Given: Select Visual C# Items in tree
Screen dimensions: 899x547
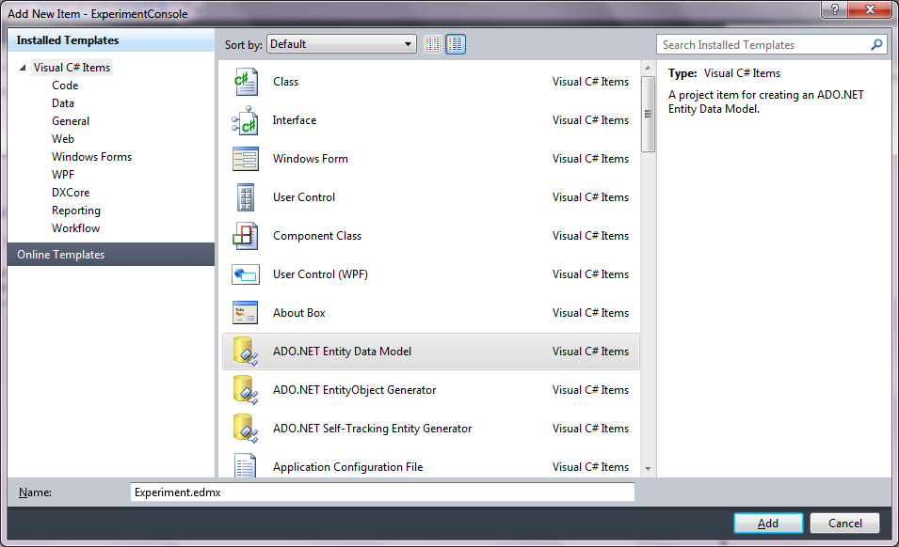Looking at the screenshot, I should [x=72, y=68].
